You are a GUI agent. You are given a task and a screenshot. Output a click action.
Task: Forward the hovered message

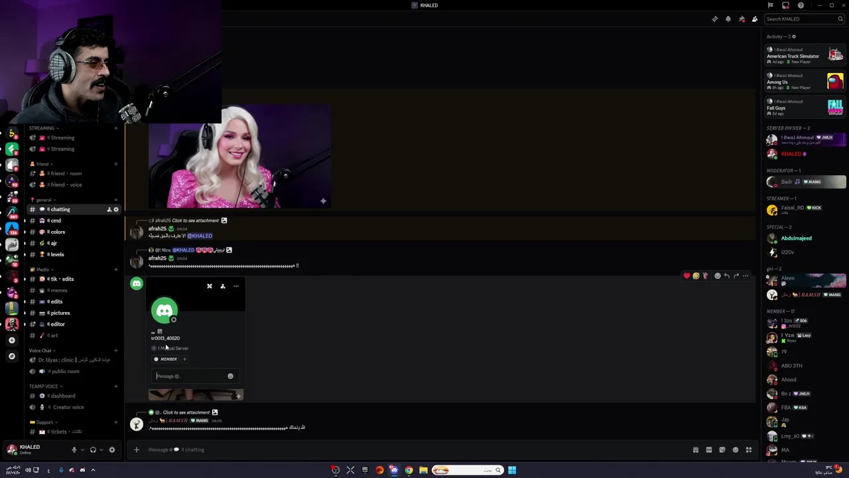(x=736, y=276)
